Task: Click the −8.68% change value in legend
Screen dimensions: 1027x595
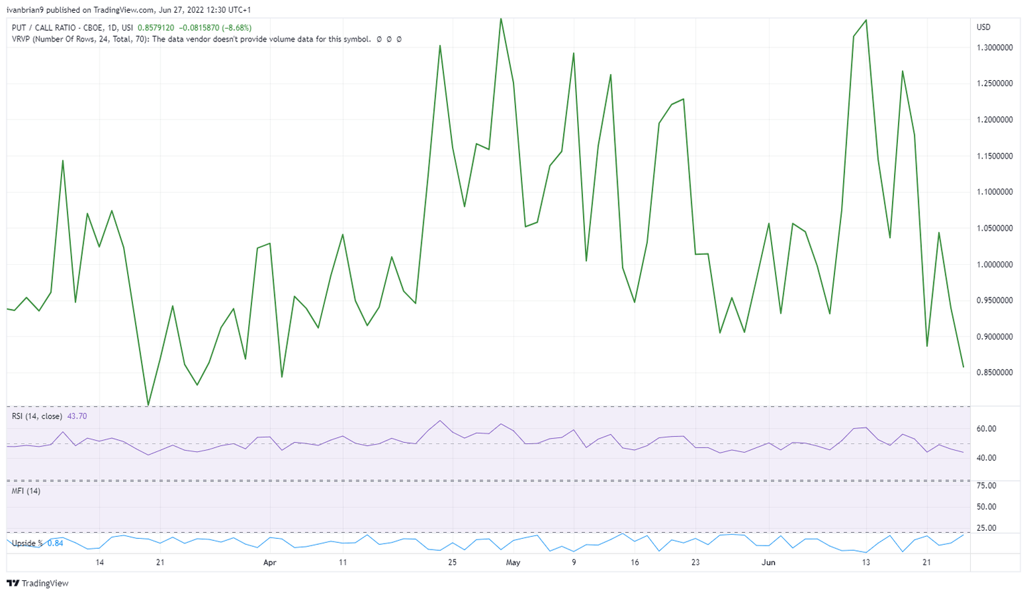Action: point(237,28)
